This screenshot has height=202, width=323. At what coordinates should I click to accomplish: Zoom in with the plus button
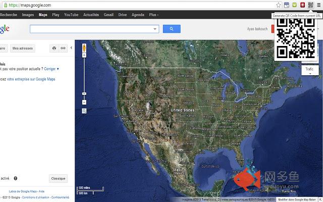click(84, 55)
